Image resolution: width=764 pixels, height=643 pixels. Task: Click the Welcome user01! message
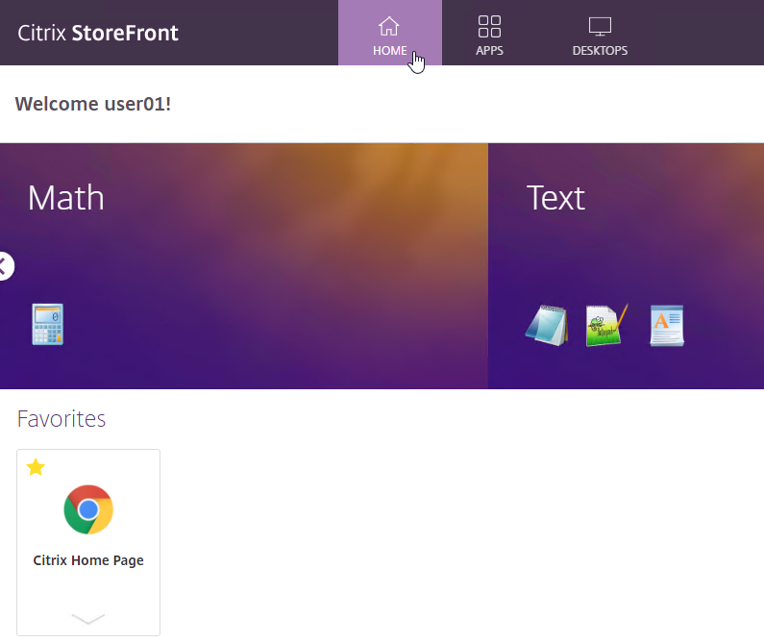coord(93,104)
